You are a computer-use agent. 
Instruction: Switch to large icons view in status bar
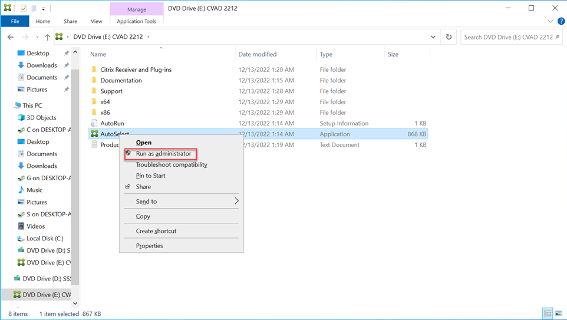(x=558, y=314)
